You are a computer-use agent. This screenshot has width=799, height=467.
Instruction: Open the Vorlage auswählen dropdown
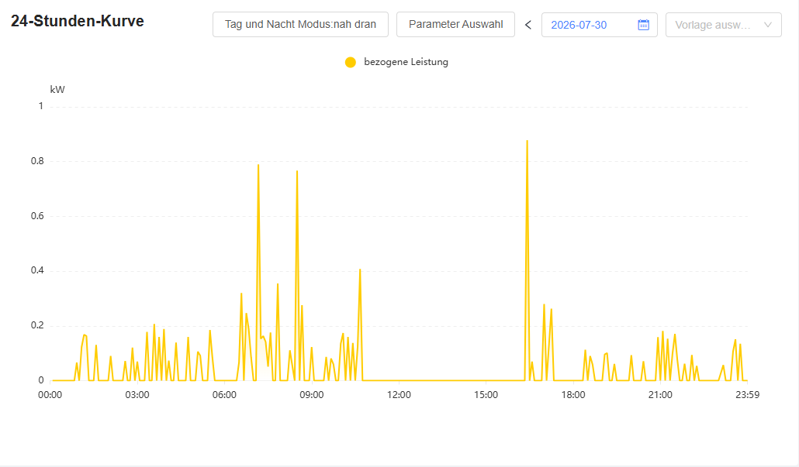click(724, 25)
